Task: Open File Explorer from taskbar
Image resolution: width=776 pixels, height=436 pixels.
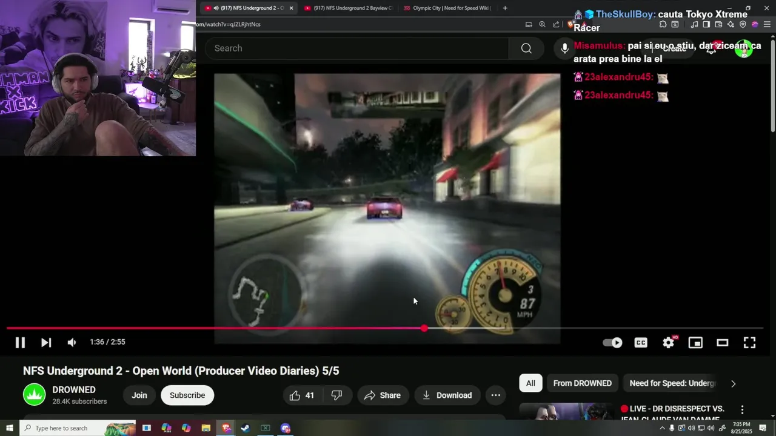Action: point(206,428)
